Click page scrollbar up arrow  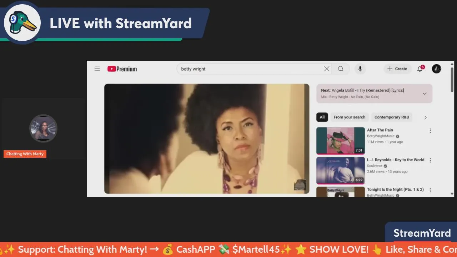click(452, 64)
